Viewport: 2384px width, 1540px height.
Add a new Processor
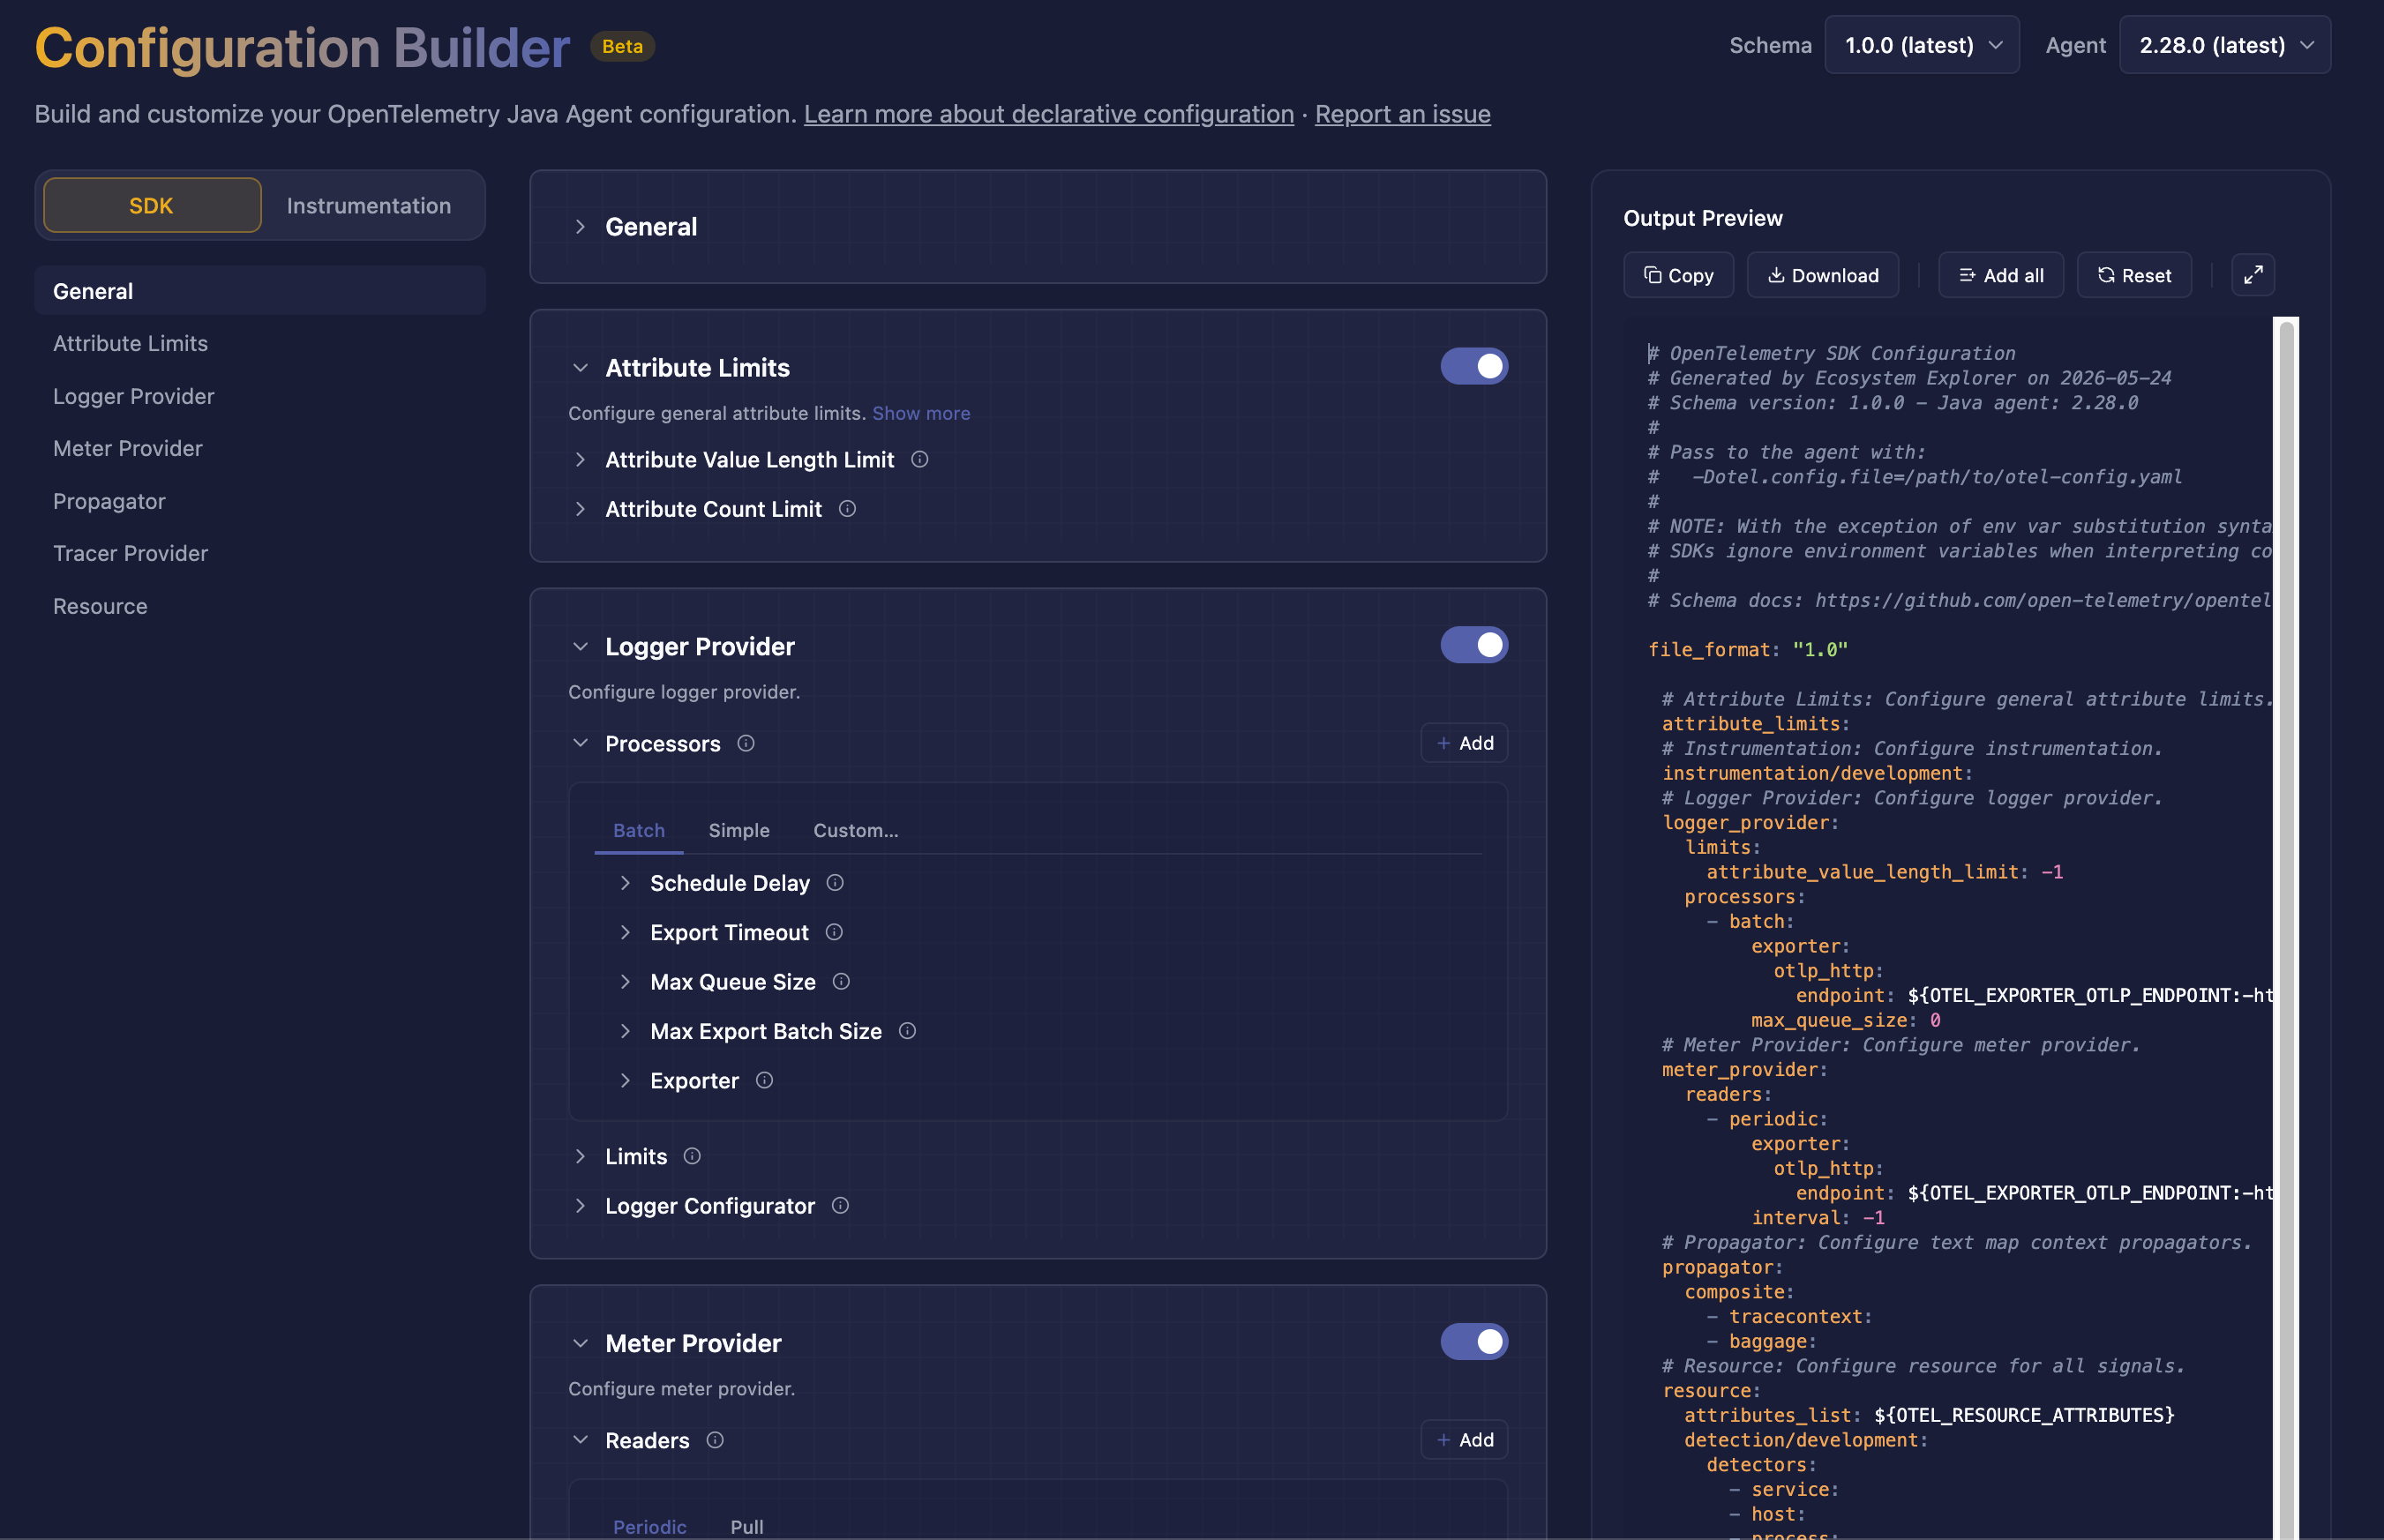1464,743
